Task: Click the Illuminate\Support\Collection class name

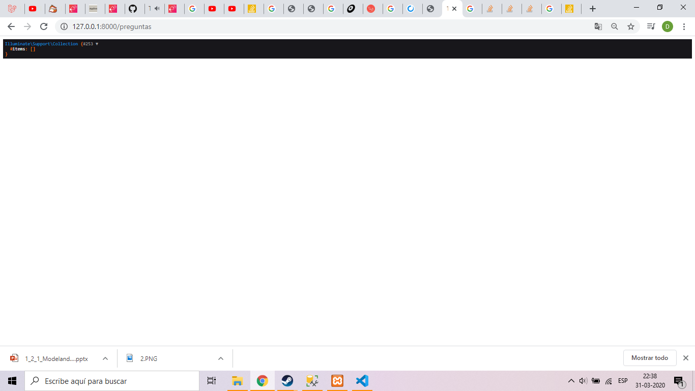Action: [42, 44]
